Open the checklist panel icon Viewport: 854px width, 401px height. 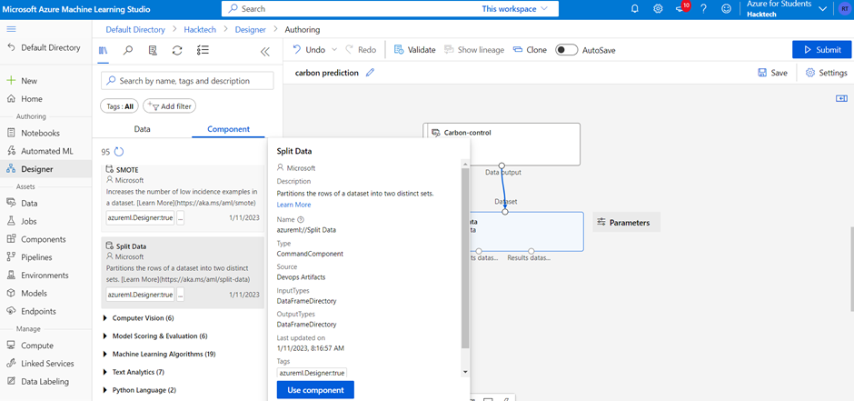(203, 51)
